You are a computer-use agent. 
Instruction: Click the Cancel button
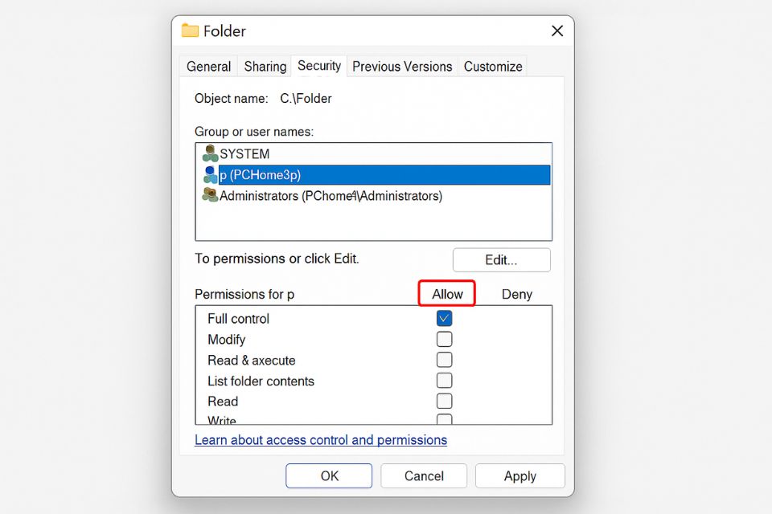click(x=424, y=475)
